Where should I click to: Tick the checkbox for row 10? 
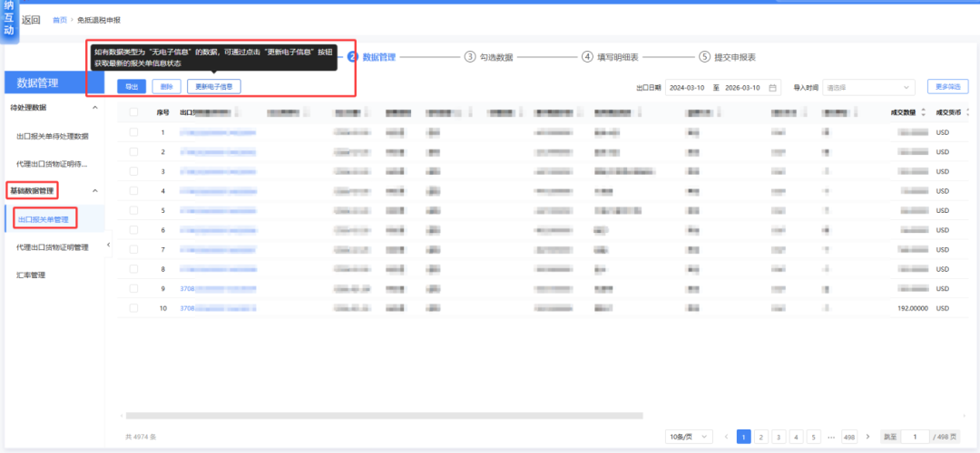point(133,308)
